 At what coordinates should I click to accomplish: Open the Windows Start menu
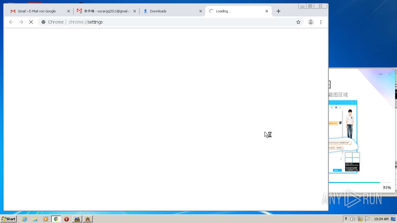[x=8, y=219]
